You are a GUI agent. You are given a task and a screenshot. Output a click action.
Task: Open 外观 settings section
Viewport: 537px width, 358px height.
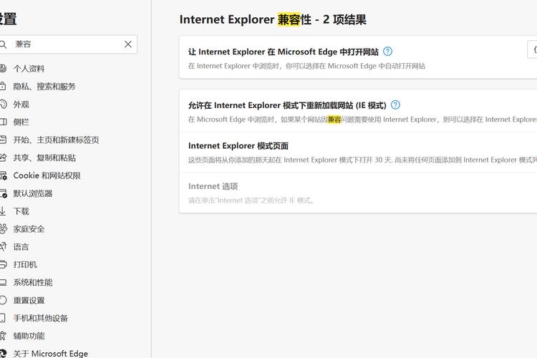pos(21,104)
